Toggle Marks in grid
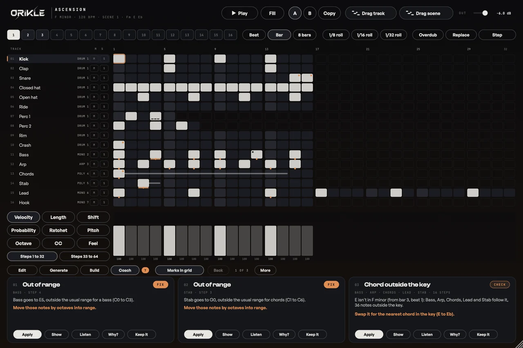The height and width of the screenshot is (348, 523). tap(179, 270)
